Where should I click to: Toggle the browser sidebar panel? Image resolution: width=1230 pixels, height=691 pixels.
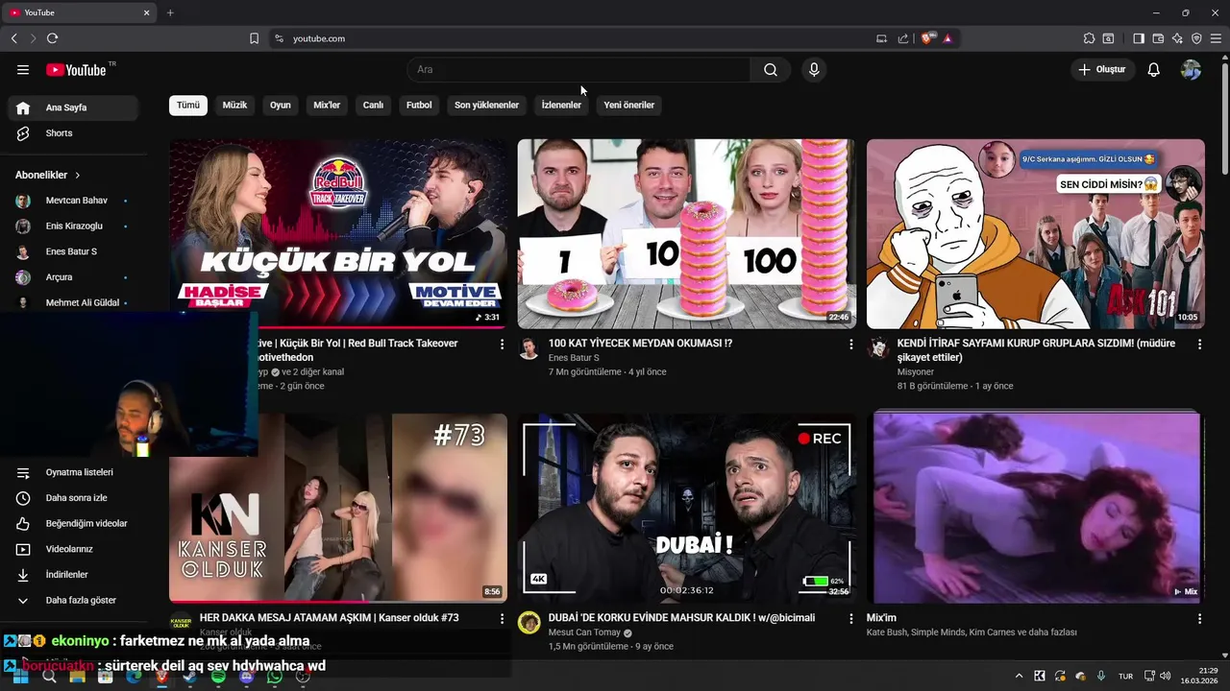(x=1139, y=38)
